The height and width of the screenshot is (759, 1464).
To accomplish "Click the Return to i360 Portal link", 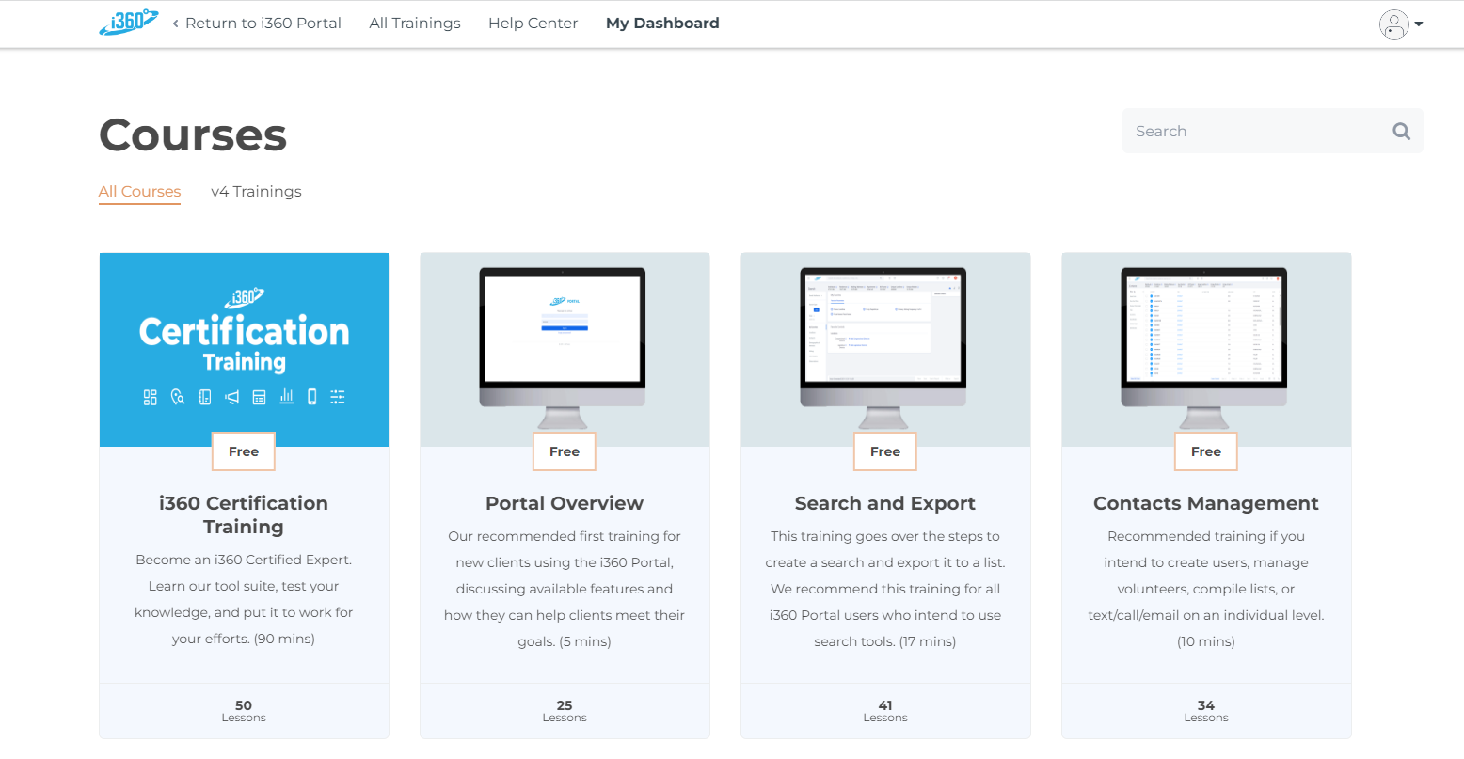I will [x=257, y=24].
